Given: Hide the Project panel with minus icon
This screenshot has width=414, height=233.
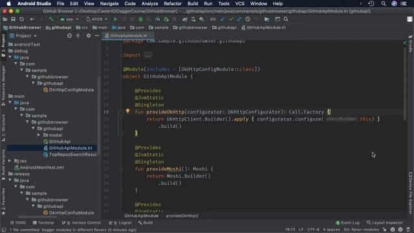Looking at the screenshot, I should pos(97,36).
